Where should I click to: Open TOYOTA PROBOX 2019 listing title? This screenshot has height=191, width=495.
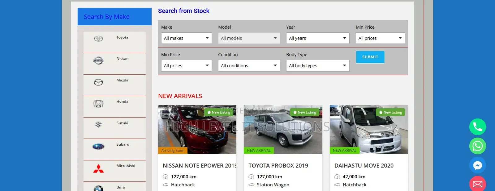pyautogui.click(x=278, y=166)
